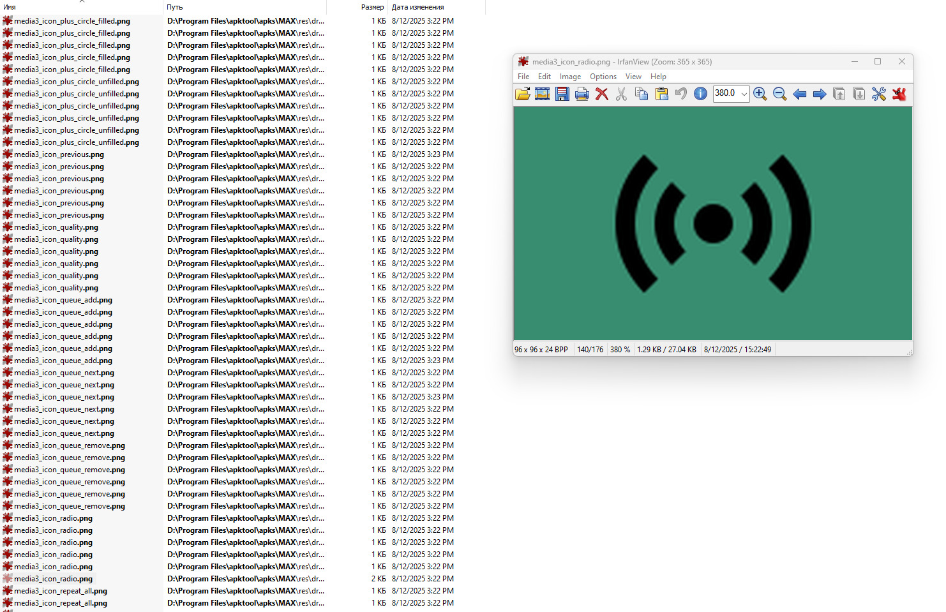Open the View menu in IrfanView
The width and height of the screenshot is (946, 612).
[633, 77]
